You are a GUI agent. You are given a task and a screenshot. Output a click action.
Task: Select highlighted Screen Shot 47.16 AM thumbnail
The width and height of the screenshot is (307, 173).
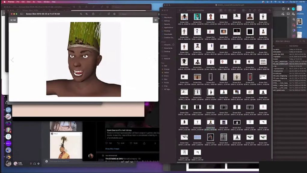pos(210,123)
